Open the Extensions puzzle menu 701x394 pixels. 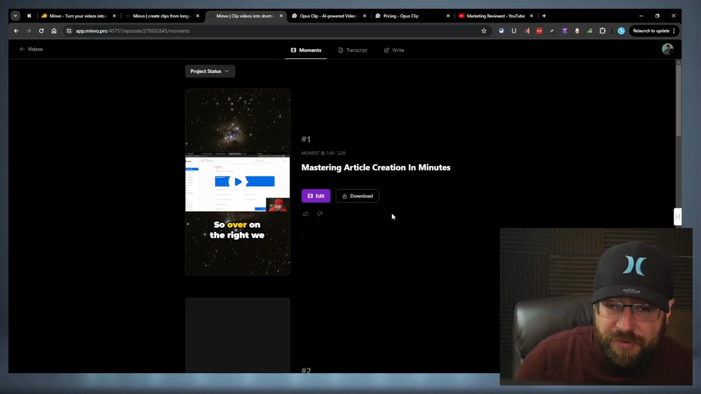tap(602, 31)
